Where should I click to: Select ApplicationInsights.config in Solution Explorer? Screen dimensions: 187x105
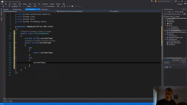tap(176, 38)
